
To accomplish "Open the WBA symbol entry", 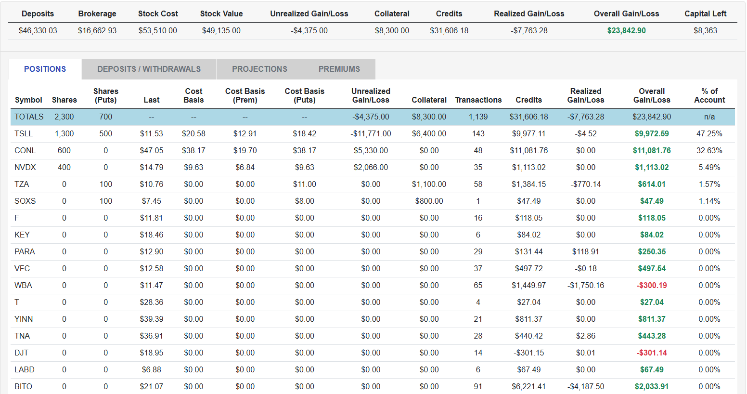I will pyautogui.click(x=23, y=285).
